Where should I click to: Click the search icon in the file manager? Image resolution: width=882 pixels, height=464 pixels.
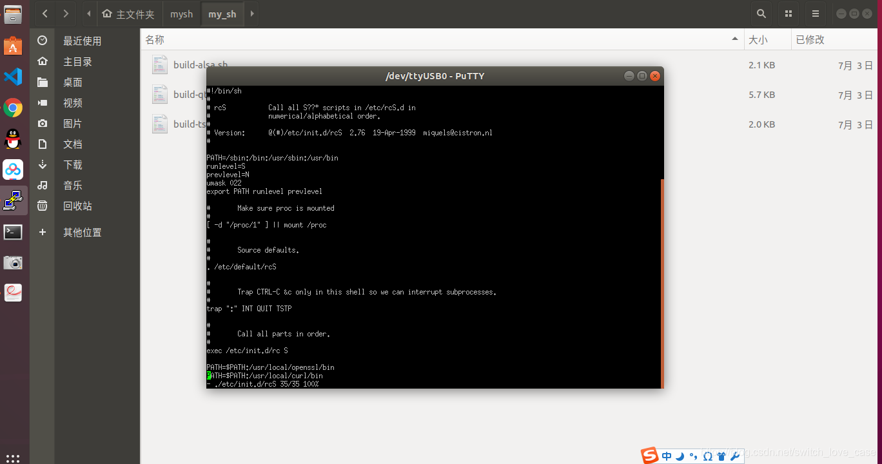coord(761,14)
